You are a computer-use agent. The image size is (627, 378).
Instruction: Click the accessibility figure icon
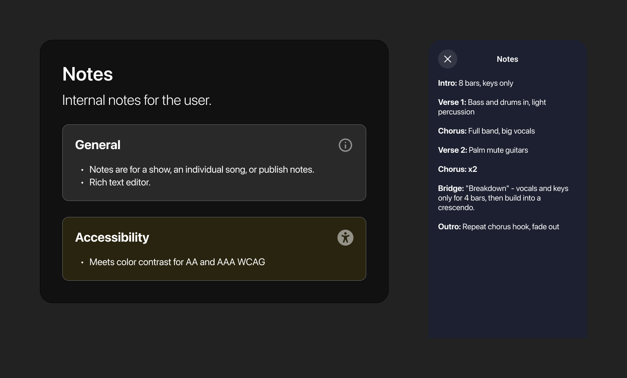tap(345, 238)
